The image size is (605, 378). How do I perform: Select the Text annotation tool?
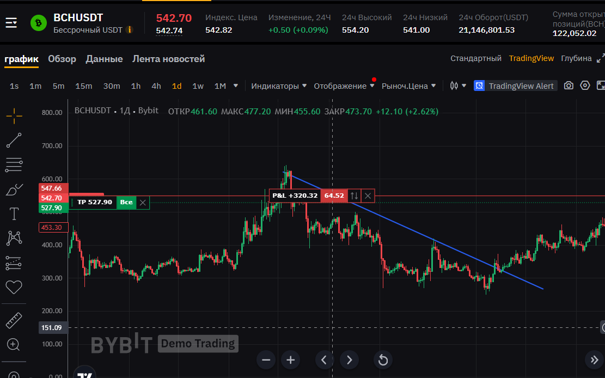[14, 214]
